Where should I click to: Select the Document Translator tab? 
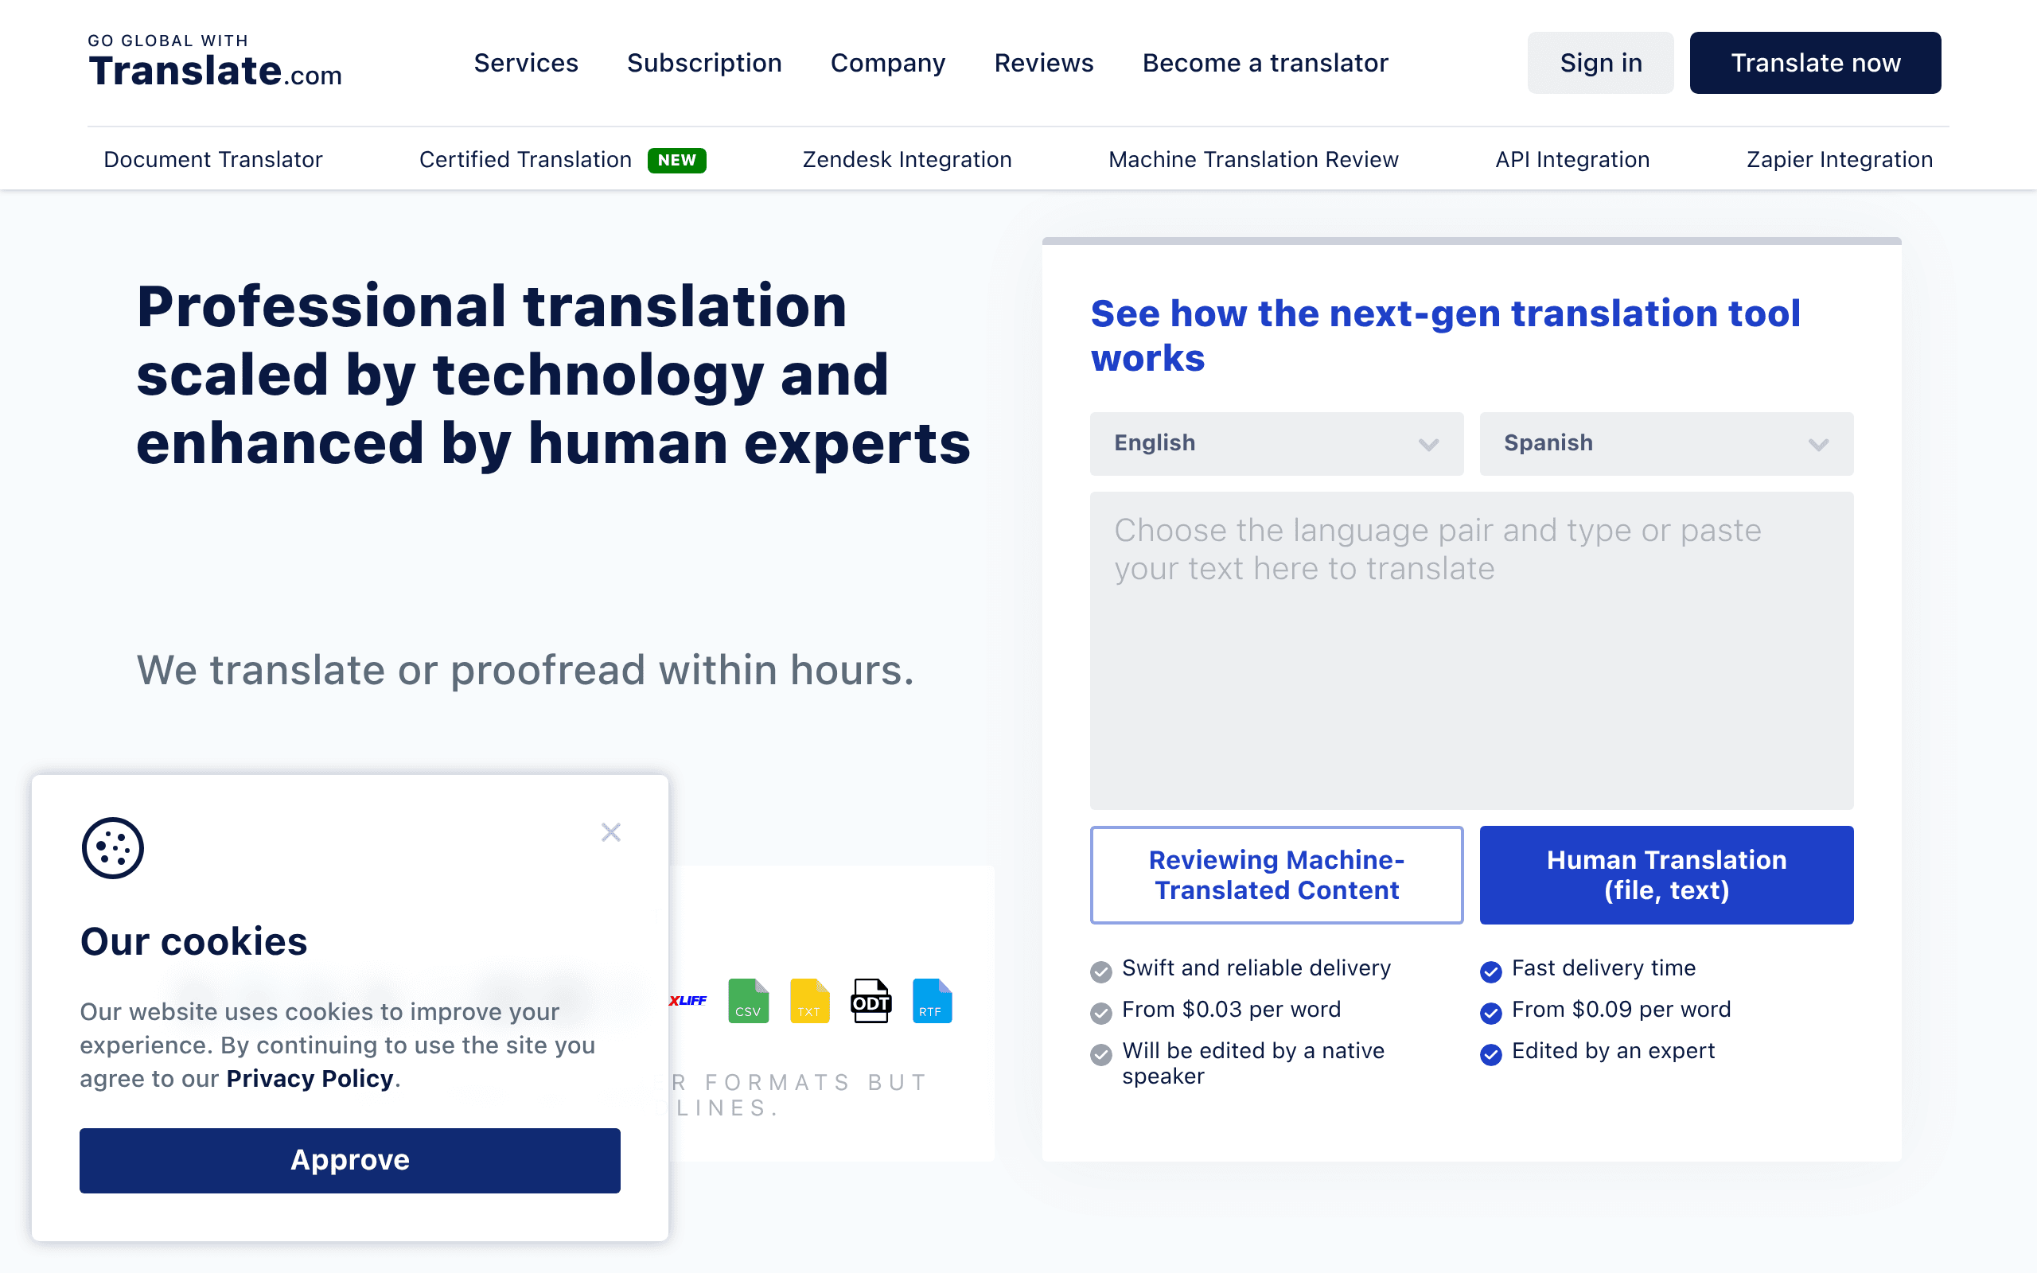[x=213, y=159]
